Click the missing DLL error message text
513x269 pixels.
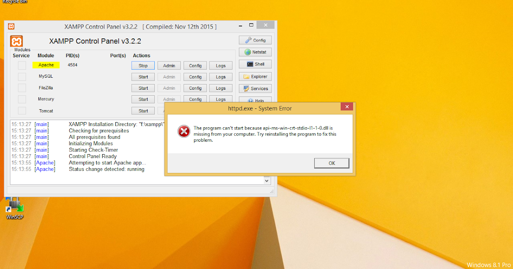click(265, 134)
